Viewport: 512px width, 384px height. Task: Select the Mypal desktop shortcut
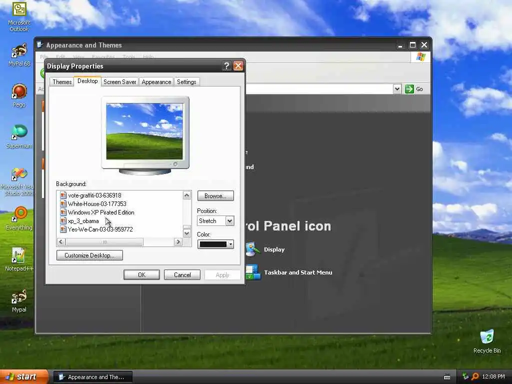click(x=19, y=300)
